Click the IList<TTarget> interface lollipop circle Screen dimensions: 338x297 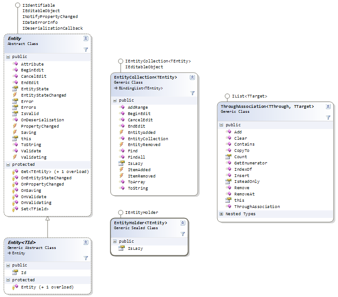click(x=227, y=96)
